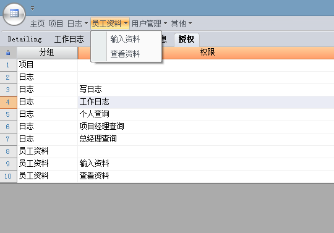Select row header 10
Viewport: 334px width, 233px height.
[8, 176]
